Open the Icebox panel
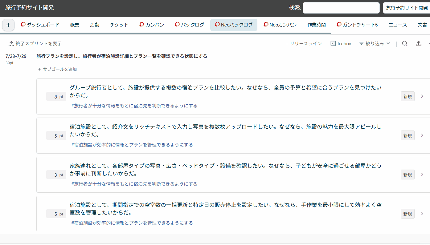The height and width of the screenshot is (245, 430). (341, 44)
